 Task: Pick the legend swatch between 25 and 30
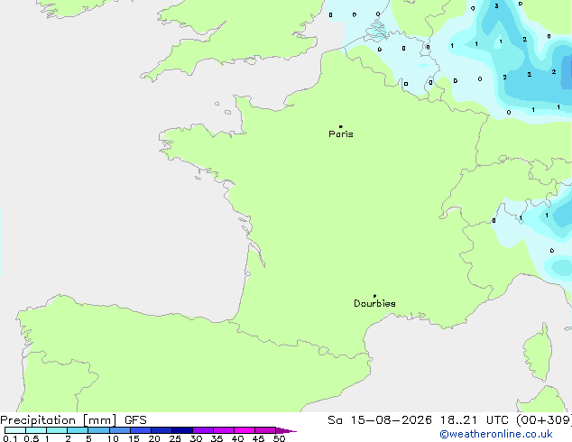(181, 430)
